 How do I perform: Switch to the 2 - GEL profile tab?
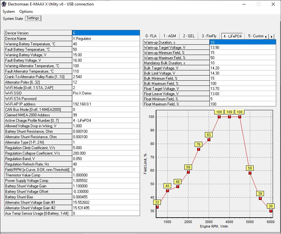(188, 36)
